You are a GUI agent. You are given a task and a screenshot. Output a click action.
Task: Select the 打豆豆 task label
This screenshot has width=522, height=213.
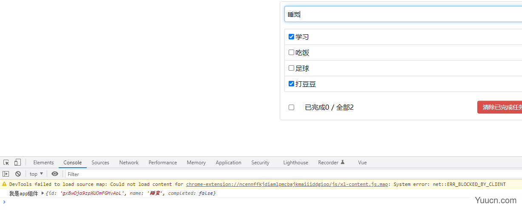point(306,84)
